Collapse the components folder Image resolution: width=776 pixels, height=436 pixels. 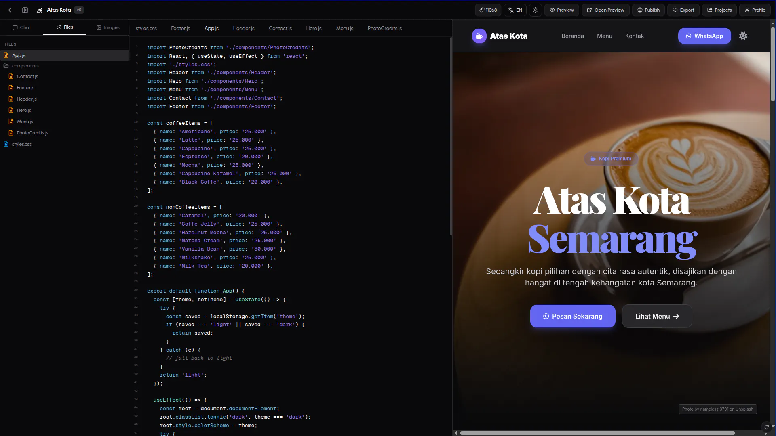(x=64, y=66)
